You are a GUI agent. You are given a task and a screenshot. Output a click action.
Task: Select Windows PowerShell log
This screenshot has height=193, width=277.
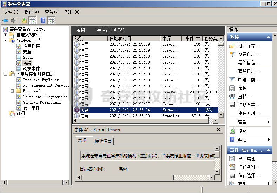pyautogui.click(x=42, y=102)
